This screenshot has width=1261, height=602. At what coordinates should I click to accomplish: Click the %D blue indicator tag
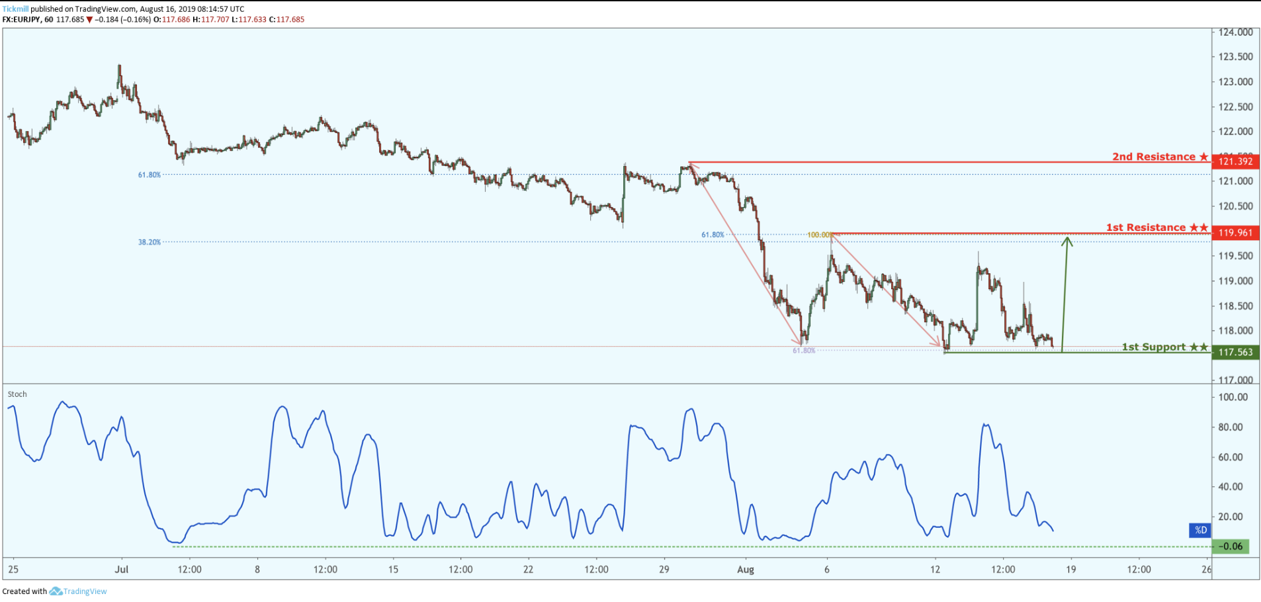coord(1200,530)
